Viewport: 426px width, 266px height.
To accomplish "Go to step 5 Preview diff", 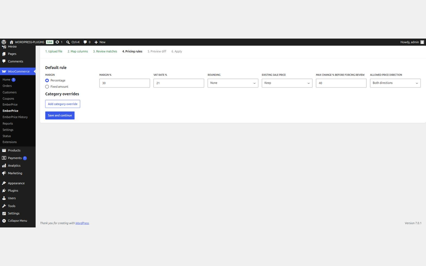I will (157, 52).
